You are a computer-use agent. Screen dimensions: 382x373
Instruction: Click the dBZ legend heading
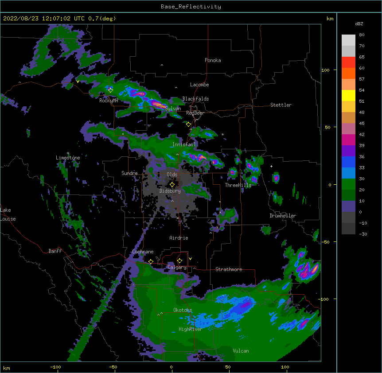point(359,23)
